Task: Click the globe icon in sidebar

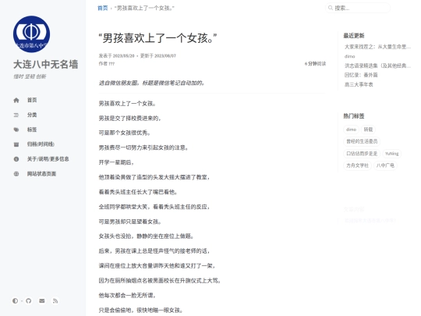Action: [x=16, y=174]
